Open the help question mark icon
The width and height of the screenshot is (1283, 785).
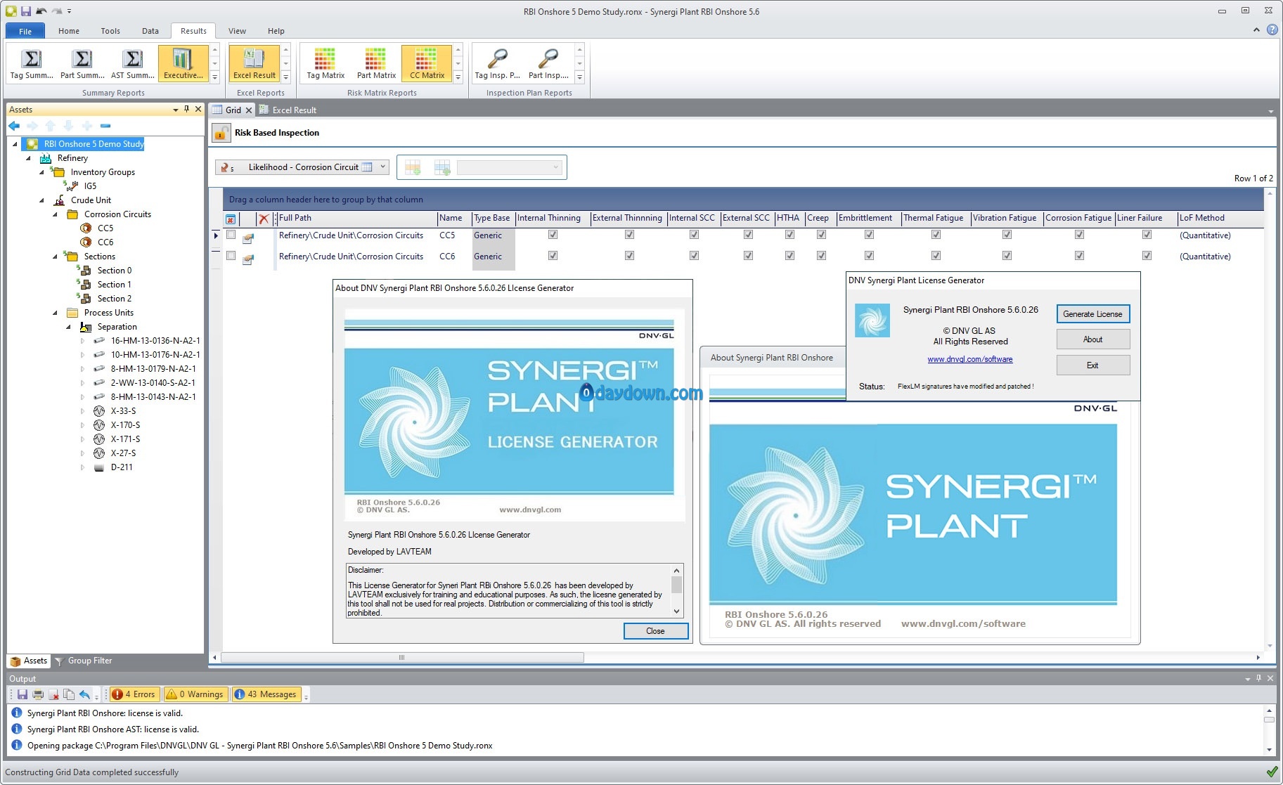point(1272,30)
